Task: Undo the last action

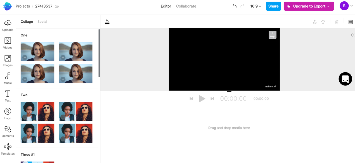Action: [235, 6]
